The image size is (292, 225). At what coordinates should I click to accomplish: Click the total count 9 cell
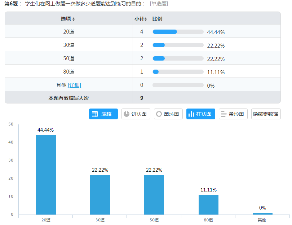142,98
